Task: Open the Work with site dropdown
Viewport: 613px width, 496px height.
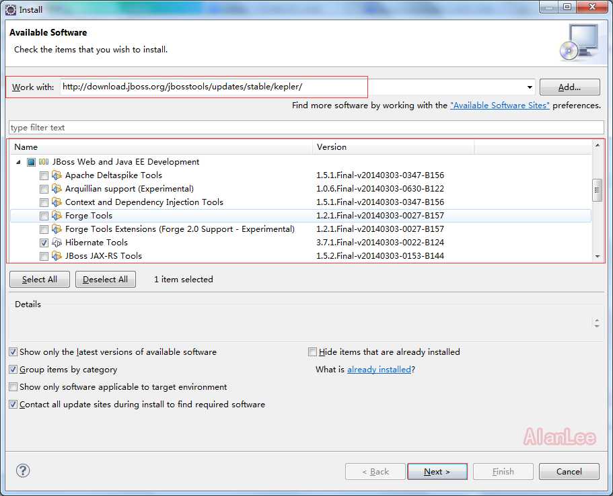Action: [530, 87]
